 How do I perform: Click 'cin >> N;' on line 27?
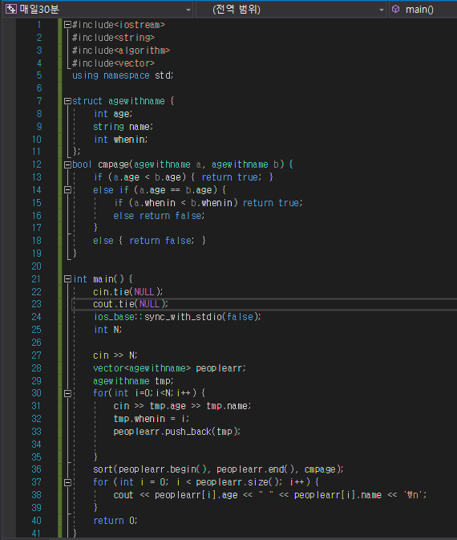[x=115, y=355]
